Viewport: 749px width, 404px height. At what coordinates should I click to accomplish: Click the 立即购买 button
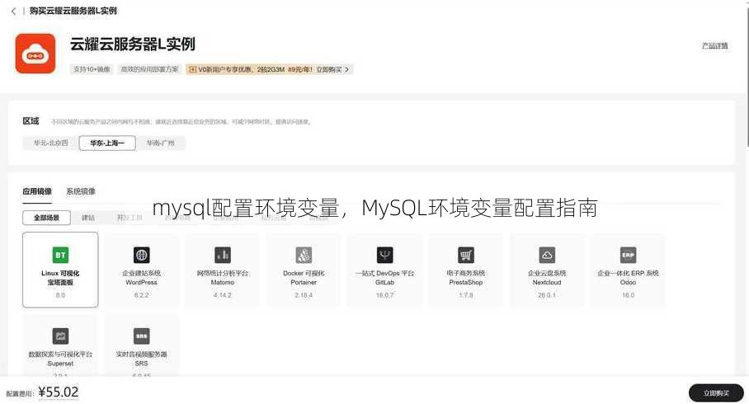tap(716, 393)
